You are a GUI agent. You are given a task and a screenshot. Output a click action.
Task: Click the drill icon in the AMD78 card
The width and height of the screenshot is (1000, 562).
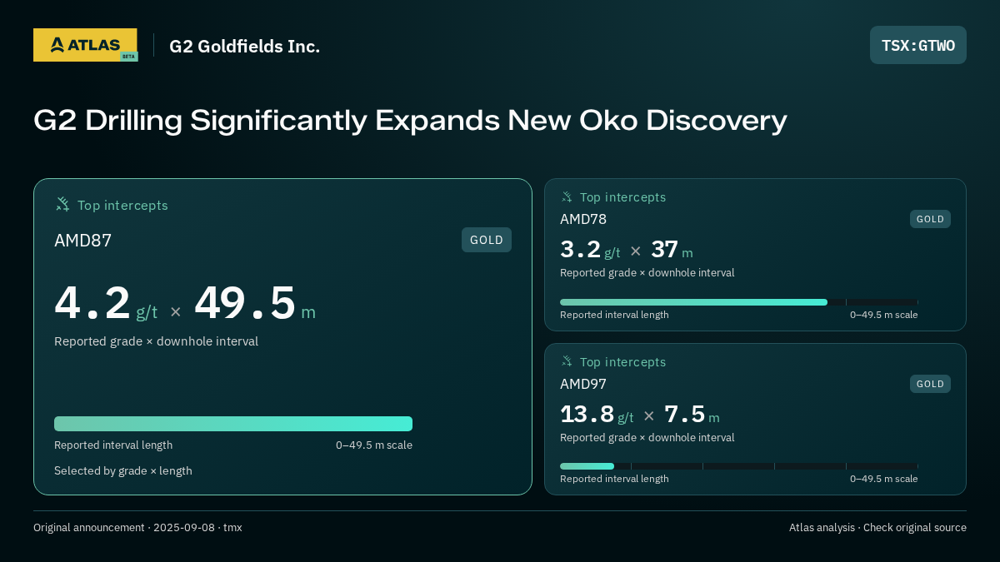(x=567, y=196)
